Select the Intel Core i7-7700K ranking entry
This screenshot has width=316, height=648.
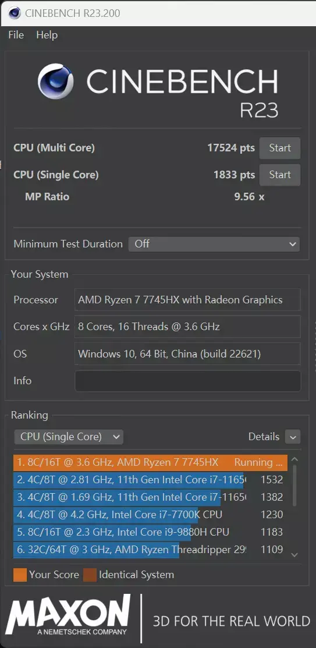[x=150, y=515]
